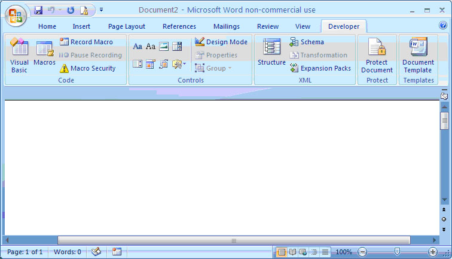
Task: Click the horizontal scrollbar thumb
Action: (234, 240)
